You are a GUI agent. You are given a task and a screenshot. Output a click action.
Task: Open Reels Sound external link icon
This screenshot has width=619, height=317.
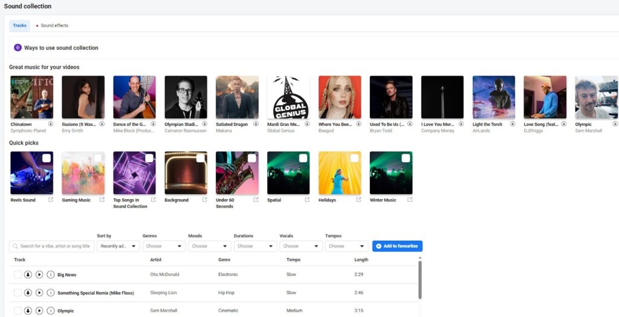(x=51, y=200)
